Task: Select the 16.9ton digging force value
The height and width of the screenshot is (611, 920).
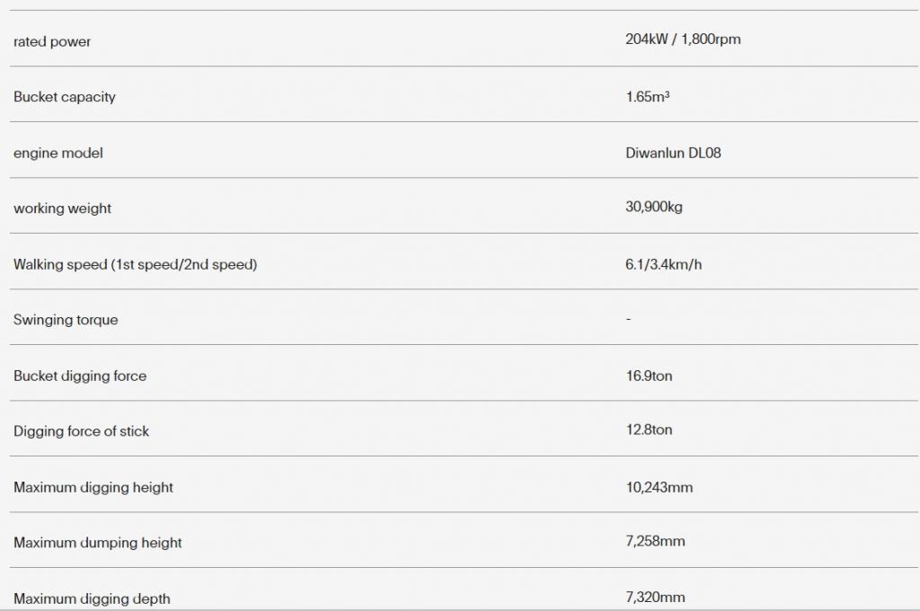Action: (649, 376)
